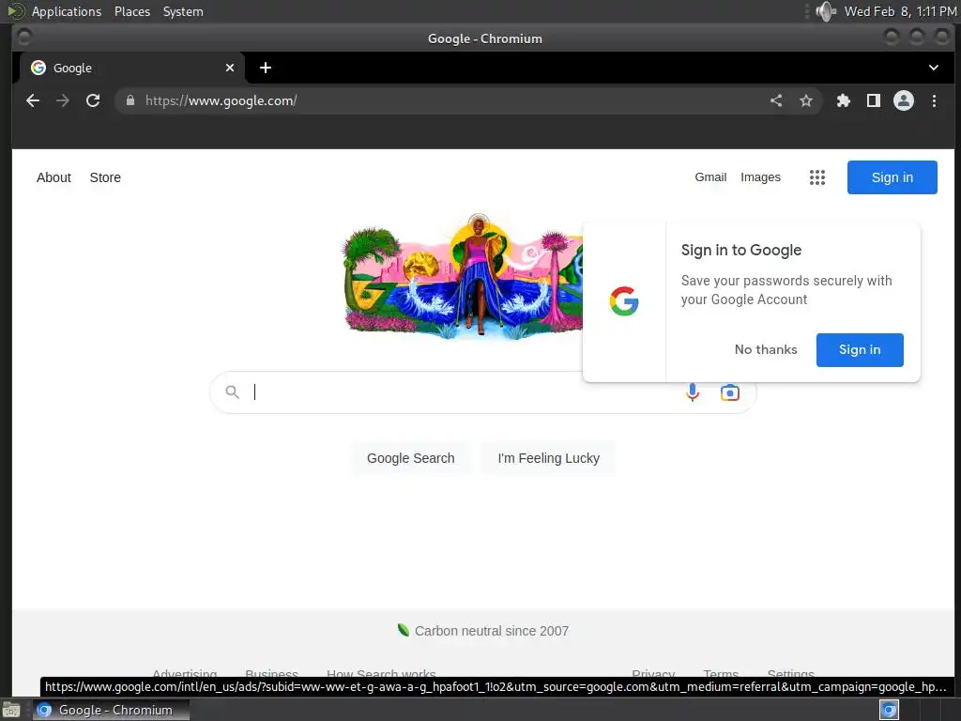Toggle the browser side panel icon
Screen dimensions: 961x721
(x=874, y=100)
